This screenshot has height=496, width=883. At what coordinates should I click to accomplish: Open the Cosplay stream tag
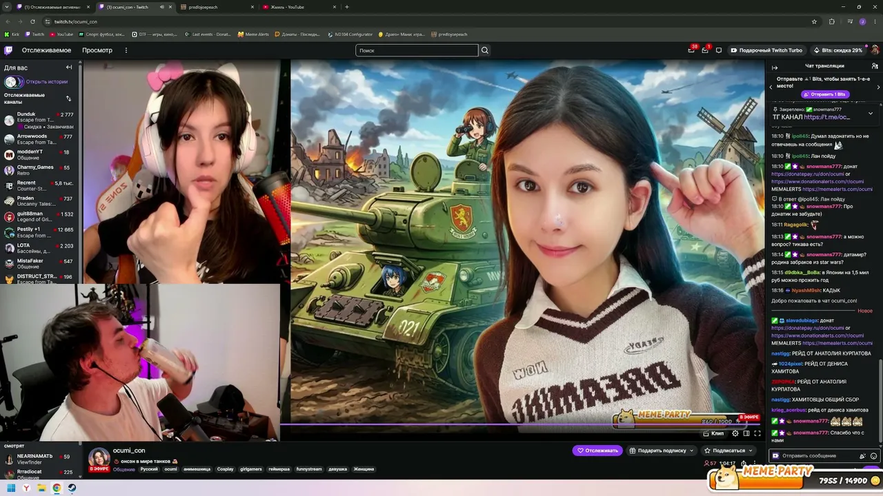[x=226, y=469]
